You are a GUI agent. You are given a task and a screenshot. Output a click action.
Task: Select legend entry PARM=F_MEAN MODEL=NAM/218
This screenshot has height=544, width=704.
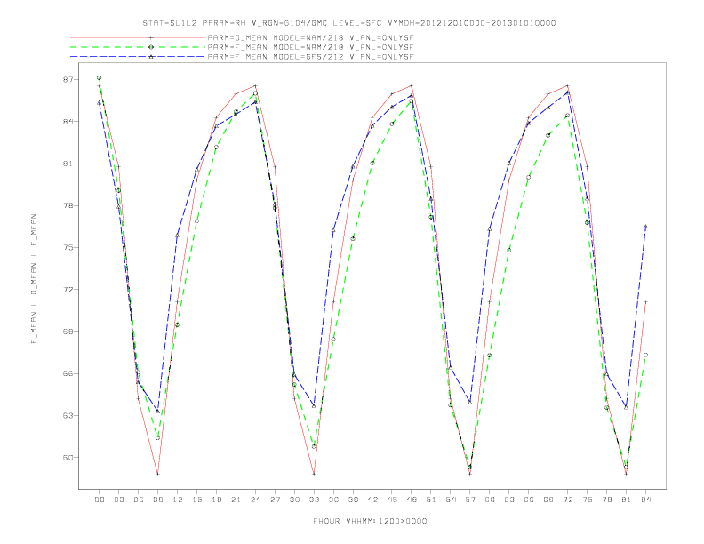point(310,47)
